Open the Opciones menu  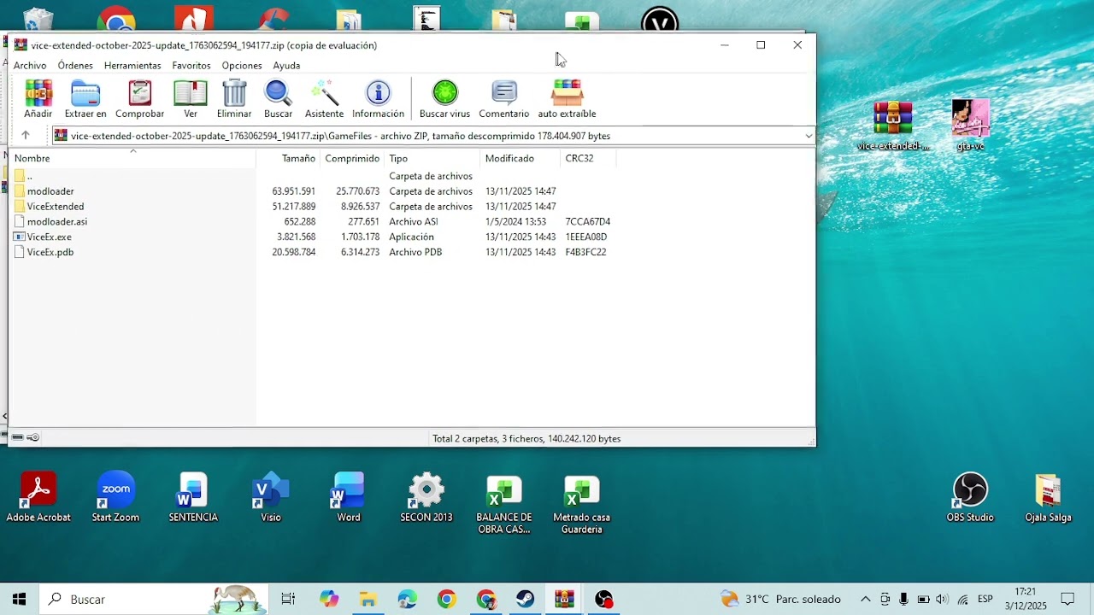click(x=242, y=65)
